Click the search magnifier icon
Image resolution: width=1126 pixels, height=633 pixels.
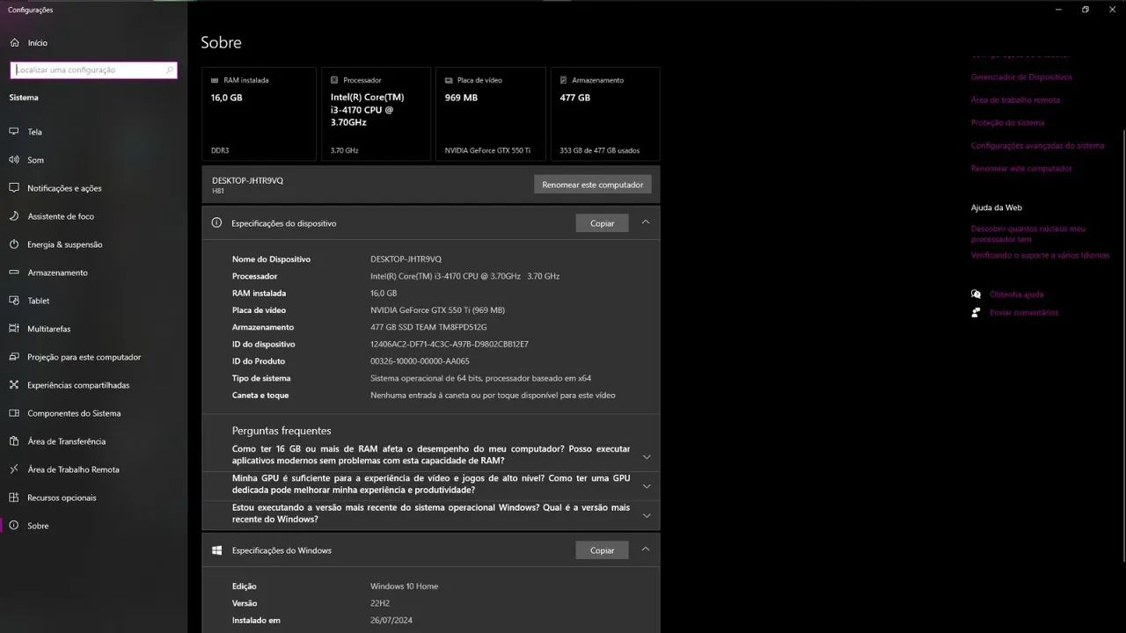(169, 69)
